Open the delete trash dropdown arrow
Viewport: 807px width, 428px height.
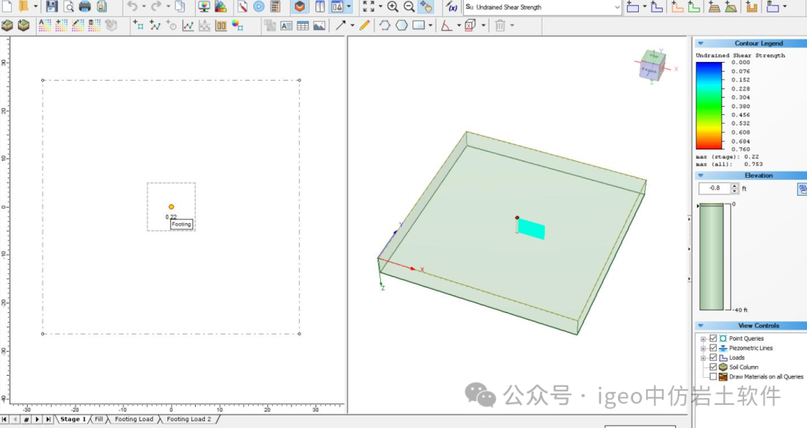[x=512, y=25]
